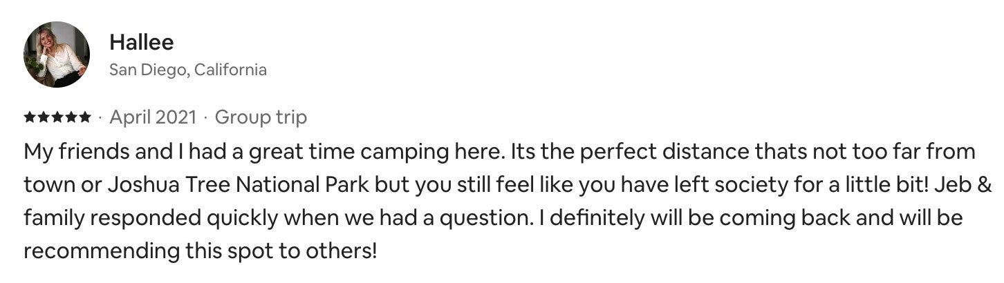
Task: Click the dot separator before Group trip
Action: [x=206, y=119]
